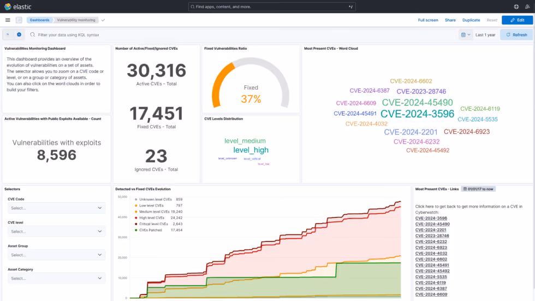This screenshot has height=301, width=535.
Task: Open the CVE-2024-4032 link
Action: click(x=431, y=253)
